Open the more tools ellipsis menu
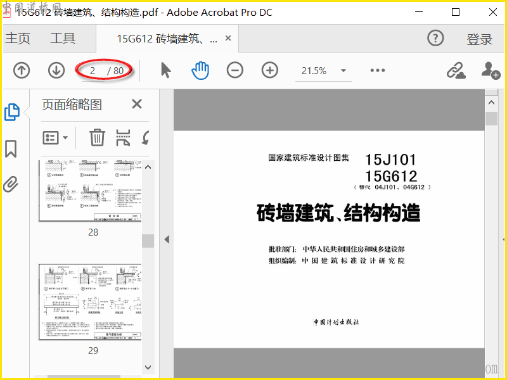Viewport: 507px width, 380px height. pyautogui.click(x=378, y=70)
